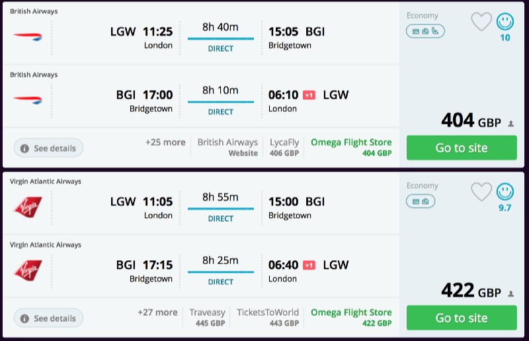Screen dimensions: 529x341
Task: Expand See details for the Virgin Atlantic itinerary
Action: click(x=48, y=318)
